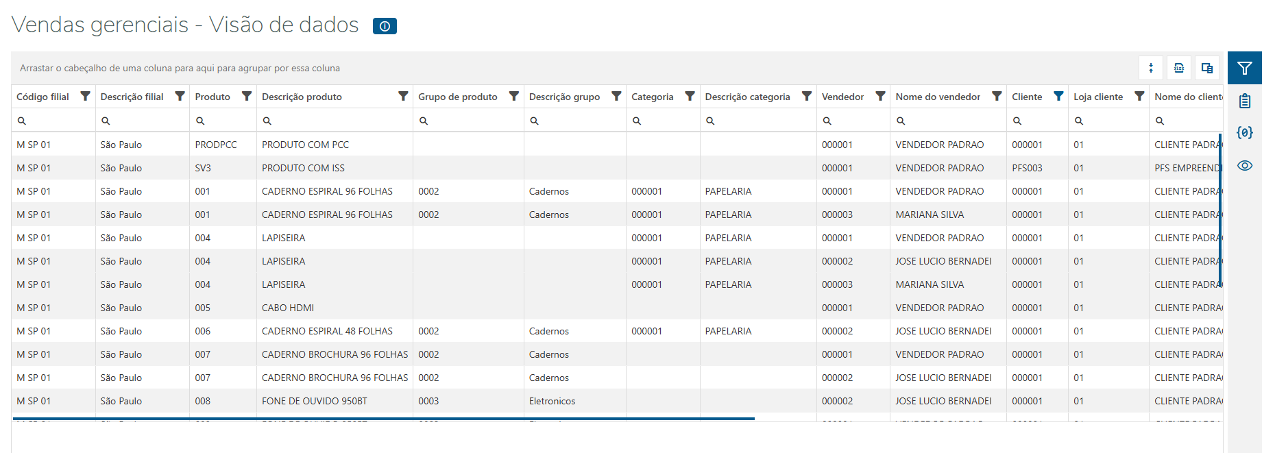This screenshot has width=1275, height=453.
Task: Export the grid to XLSX
Action: pos(1179,68)
